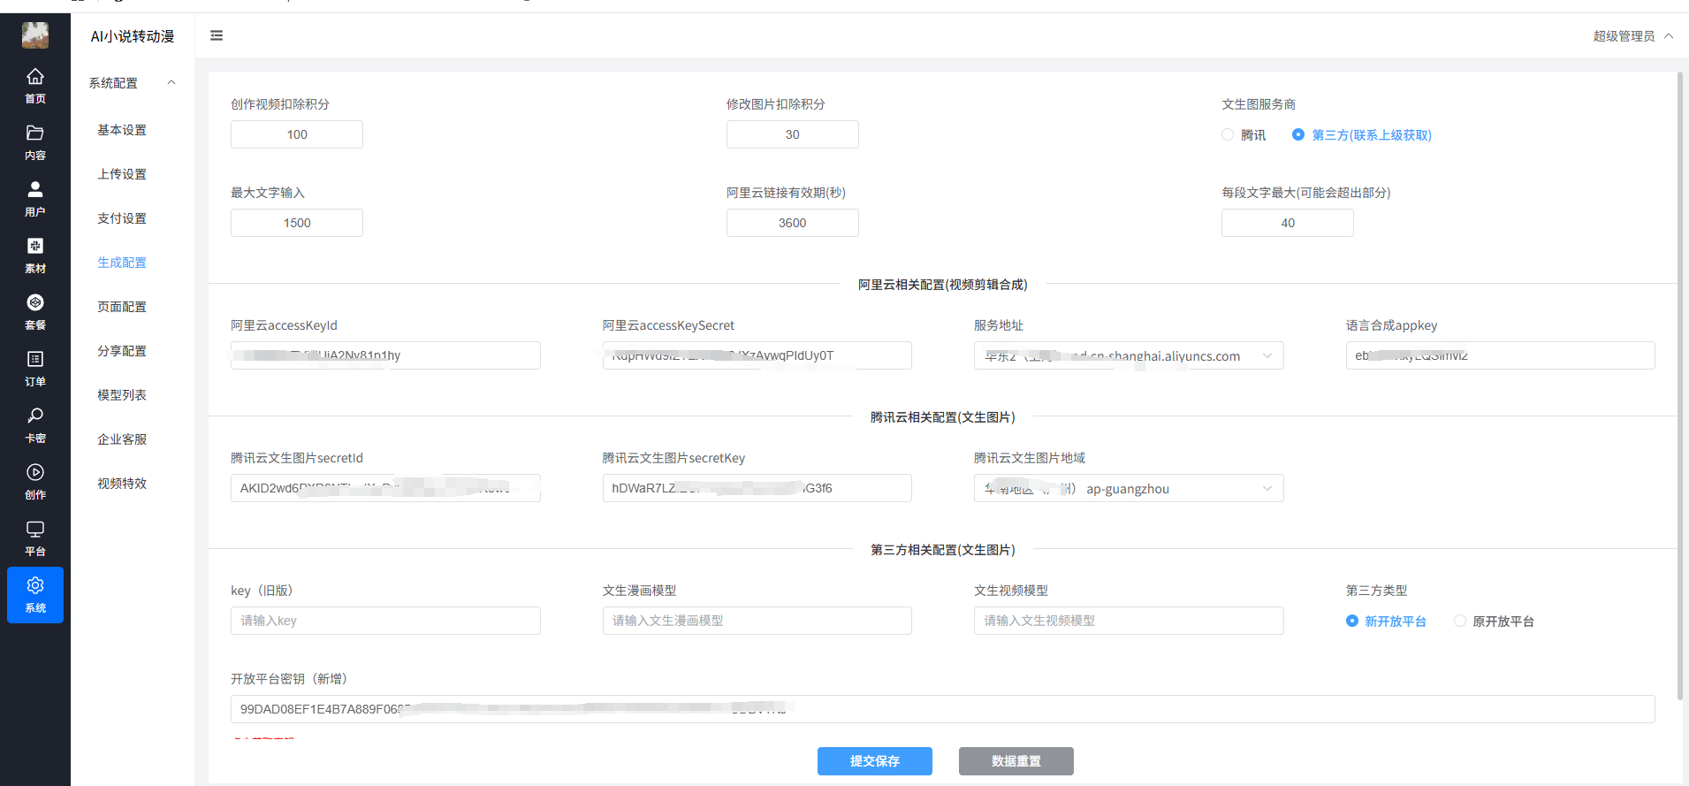
Task: Click the 腾讯云文生图片secretKey input field
Action: [x=757, y=488]
